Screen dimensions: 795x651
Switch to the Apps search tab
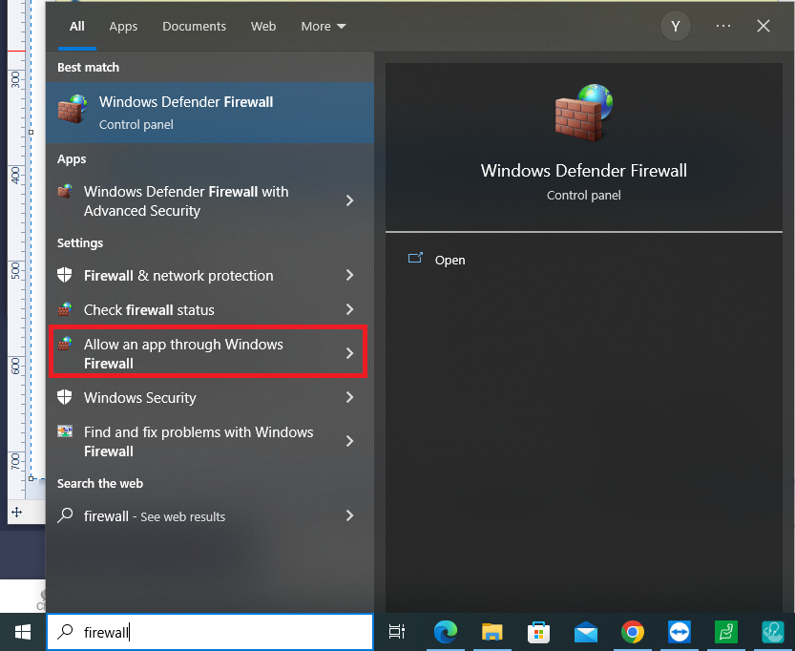[123, 27]
